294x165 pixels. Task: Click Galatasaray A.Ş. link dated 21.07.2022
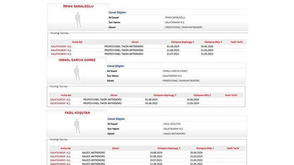coord(61,54)
